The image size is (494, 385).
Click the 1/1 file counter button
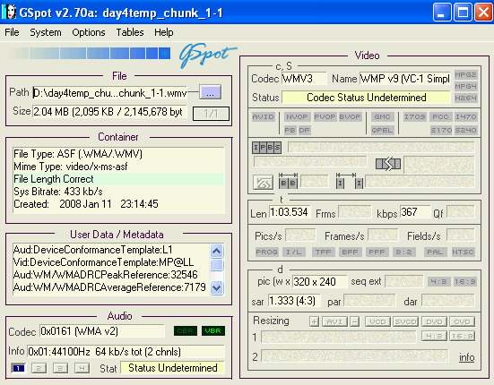(x=211, y=114)
